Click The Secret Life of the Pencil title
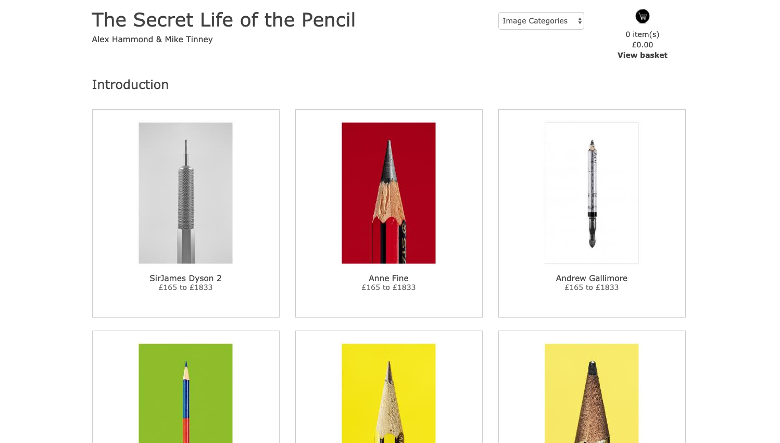This screenshot has height=443, width=780. 223,20
